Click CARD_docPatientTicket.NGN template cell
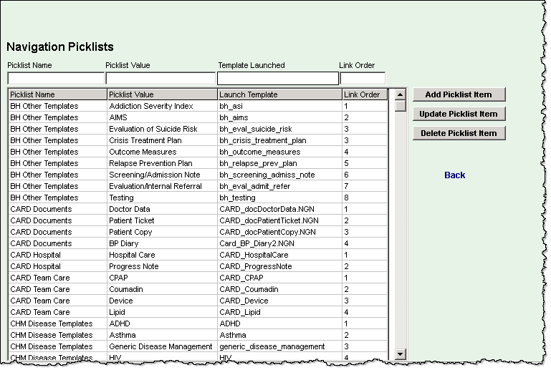This screenshot has height=370, width=551. [279, 220]
